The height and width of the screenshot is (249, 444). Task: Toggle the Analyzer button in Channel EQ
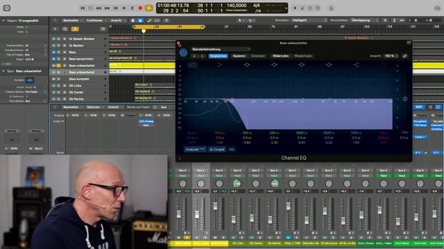(x=195, y=149)
